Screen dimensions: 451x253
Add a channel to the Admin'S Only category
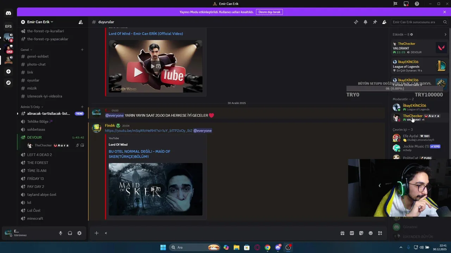click(x=82, y=107)
